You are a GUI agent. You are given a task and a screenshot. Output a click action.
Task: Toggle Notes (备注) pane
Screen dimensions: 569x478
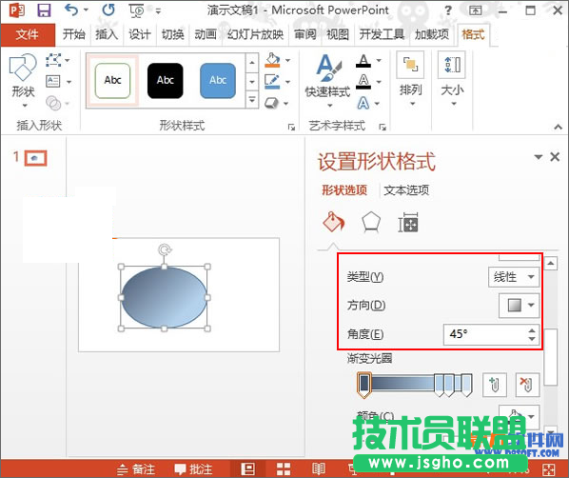[136, 468]
